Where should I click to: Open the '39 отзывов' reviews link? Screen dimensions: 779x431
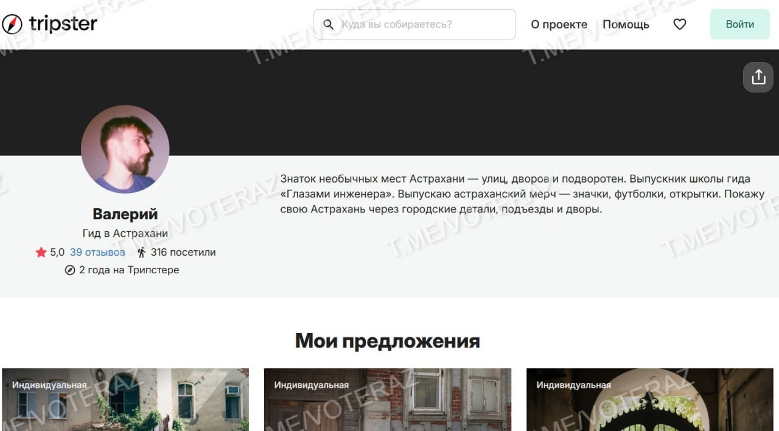(x=97, y=252)
